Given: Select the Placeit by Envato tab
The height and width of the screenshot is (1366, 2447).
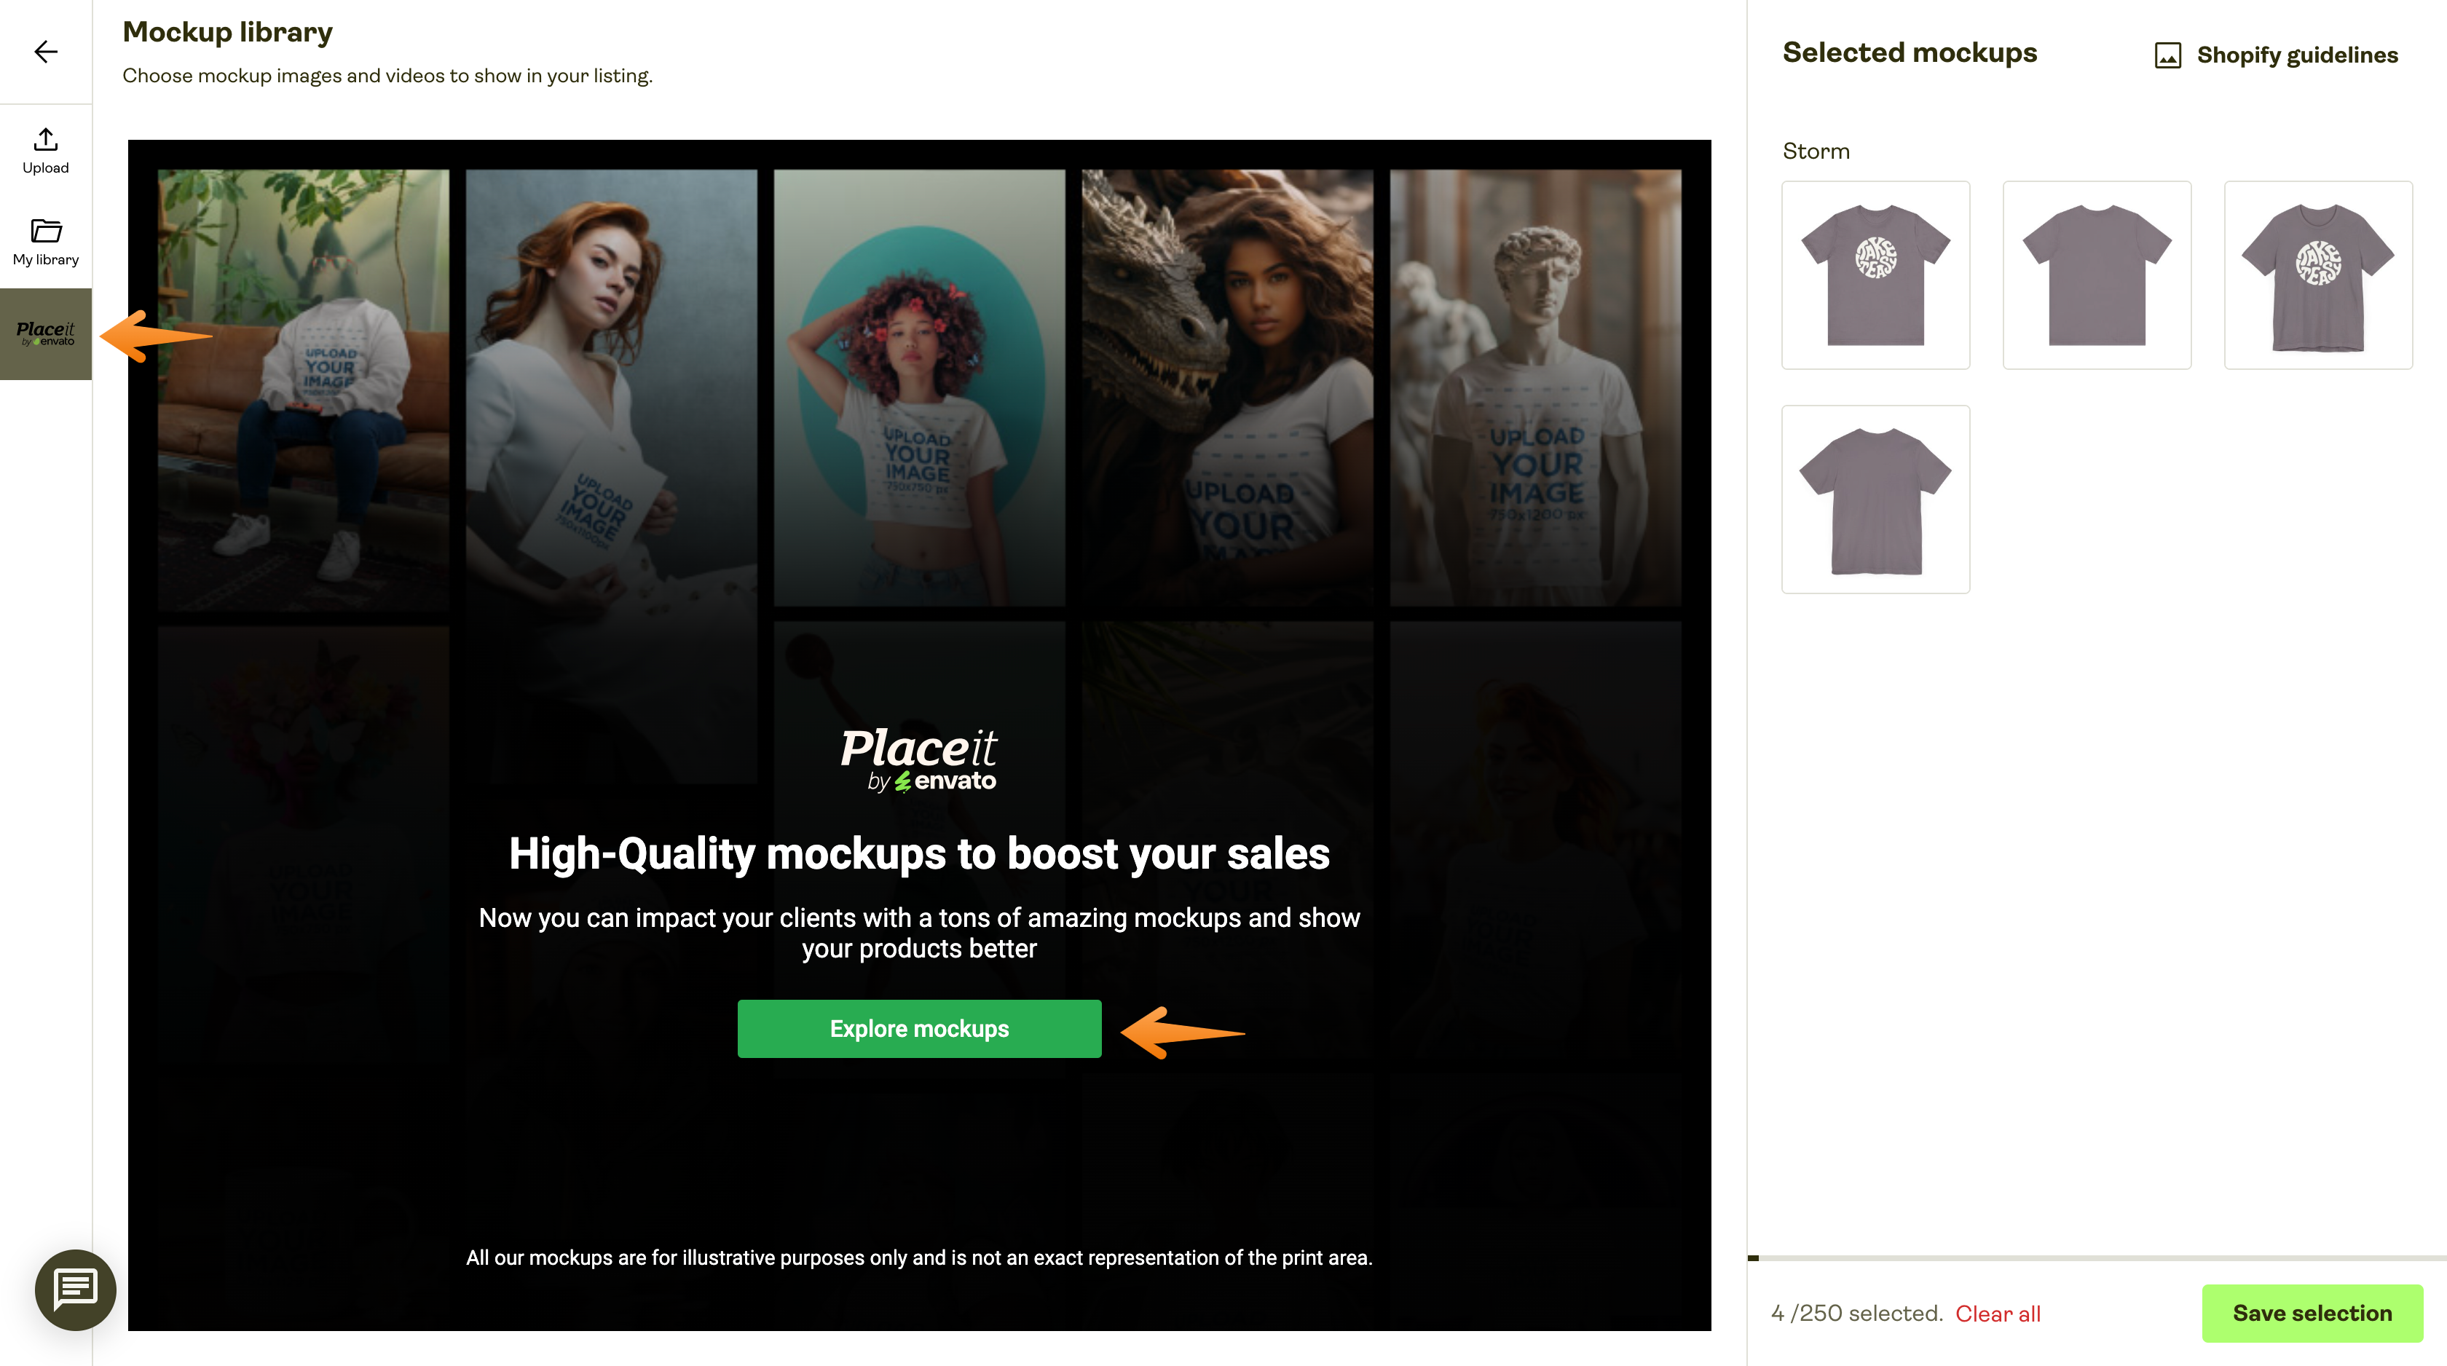Looking at the screenshot, I should tap(46, 333).
